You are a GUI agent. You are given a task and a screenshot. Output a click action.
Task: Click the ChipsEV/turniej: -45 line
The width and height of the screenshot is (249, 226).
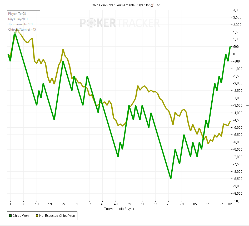(22, 30)
